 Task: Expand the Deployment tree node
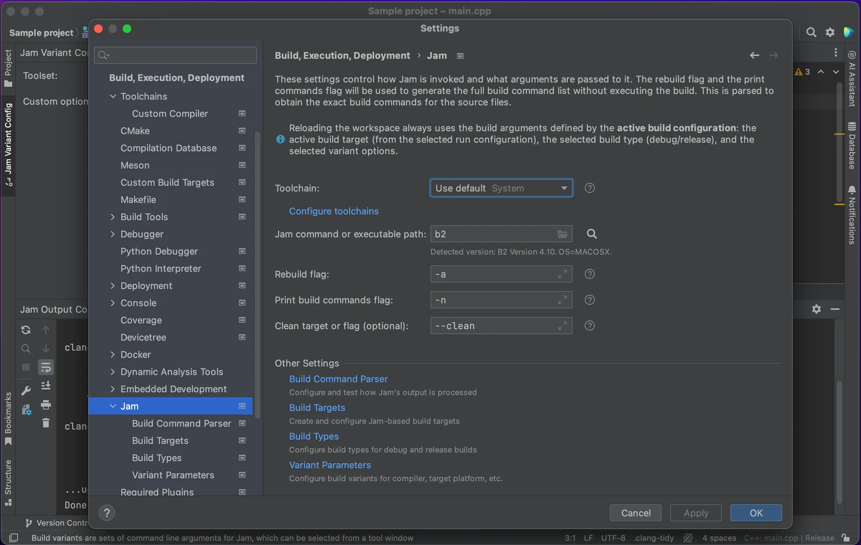click(113, 286)
